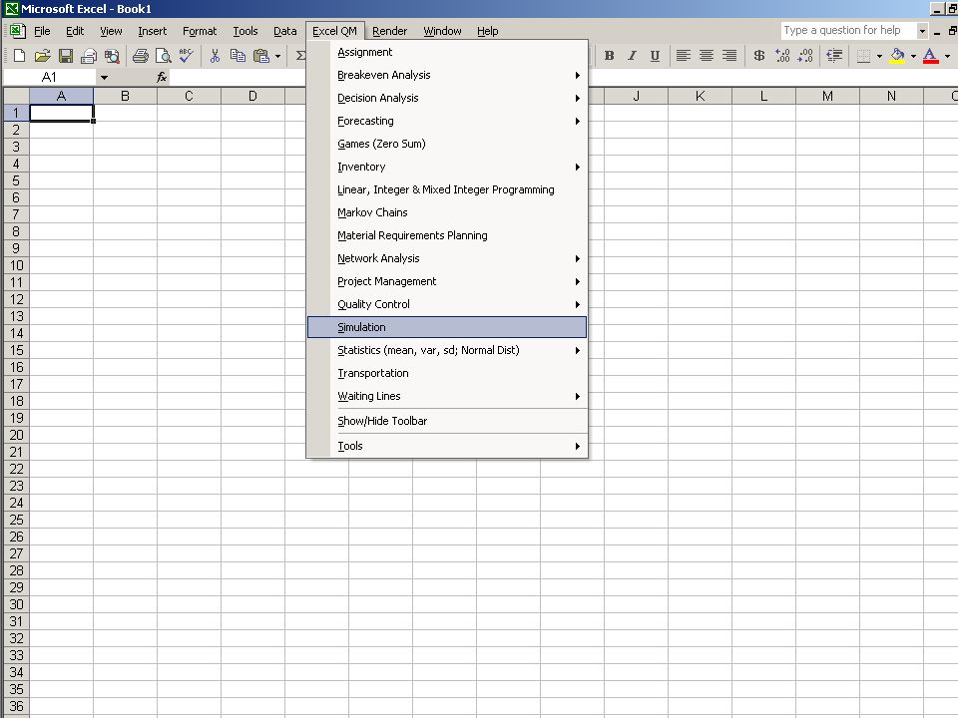Open the Borders dropdown arrow
Image resolution: width=958 pixels, height=718 pixels.
(879, 56)
